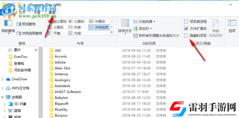239x118 pixels.
Task: Click the Autodesk folder icon
Action: tap(51, 86)
